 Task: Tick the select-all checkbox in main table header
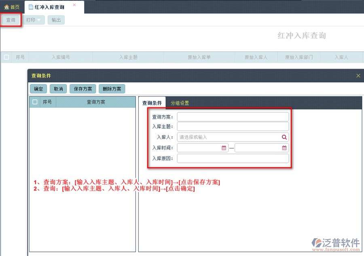(6, 57)
